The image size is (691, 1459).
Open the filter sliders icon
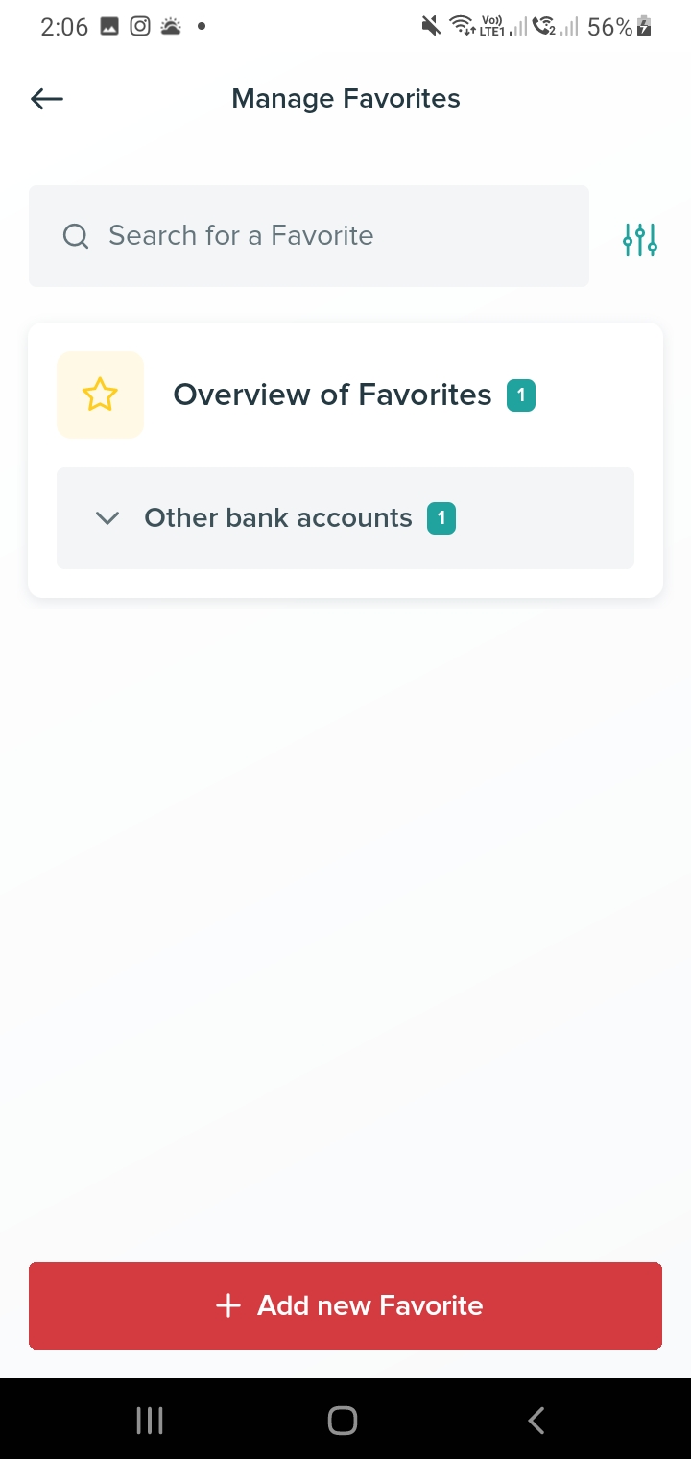639,239
